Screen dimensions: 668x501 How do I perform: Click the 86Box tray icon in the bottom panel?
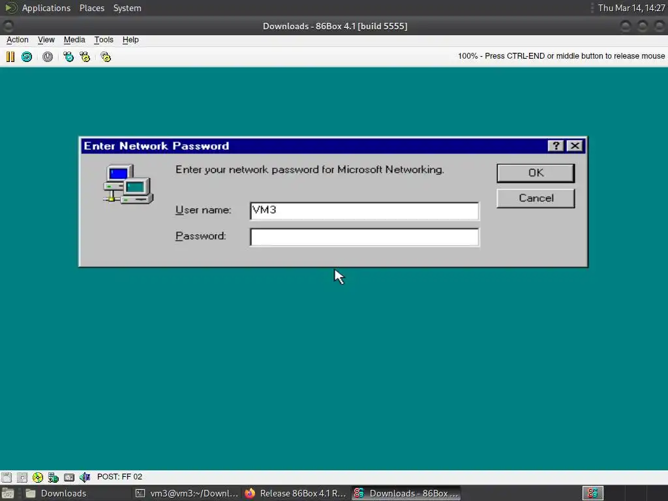[592, 493]
